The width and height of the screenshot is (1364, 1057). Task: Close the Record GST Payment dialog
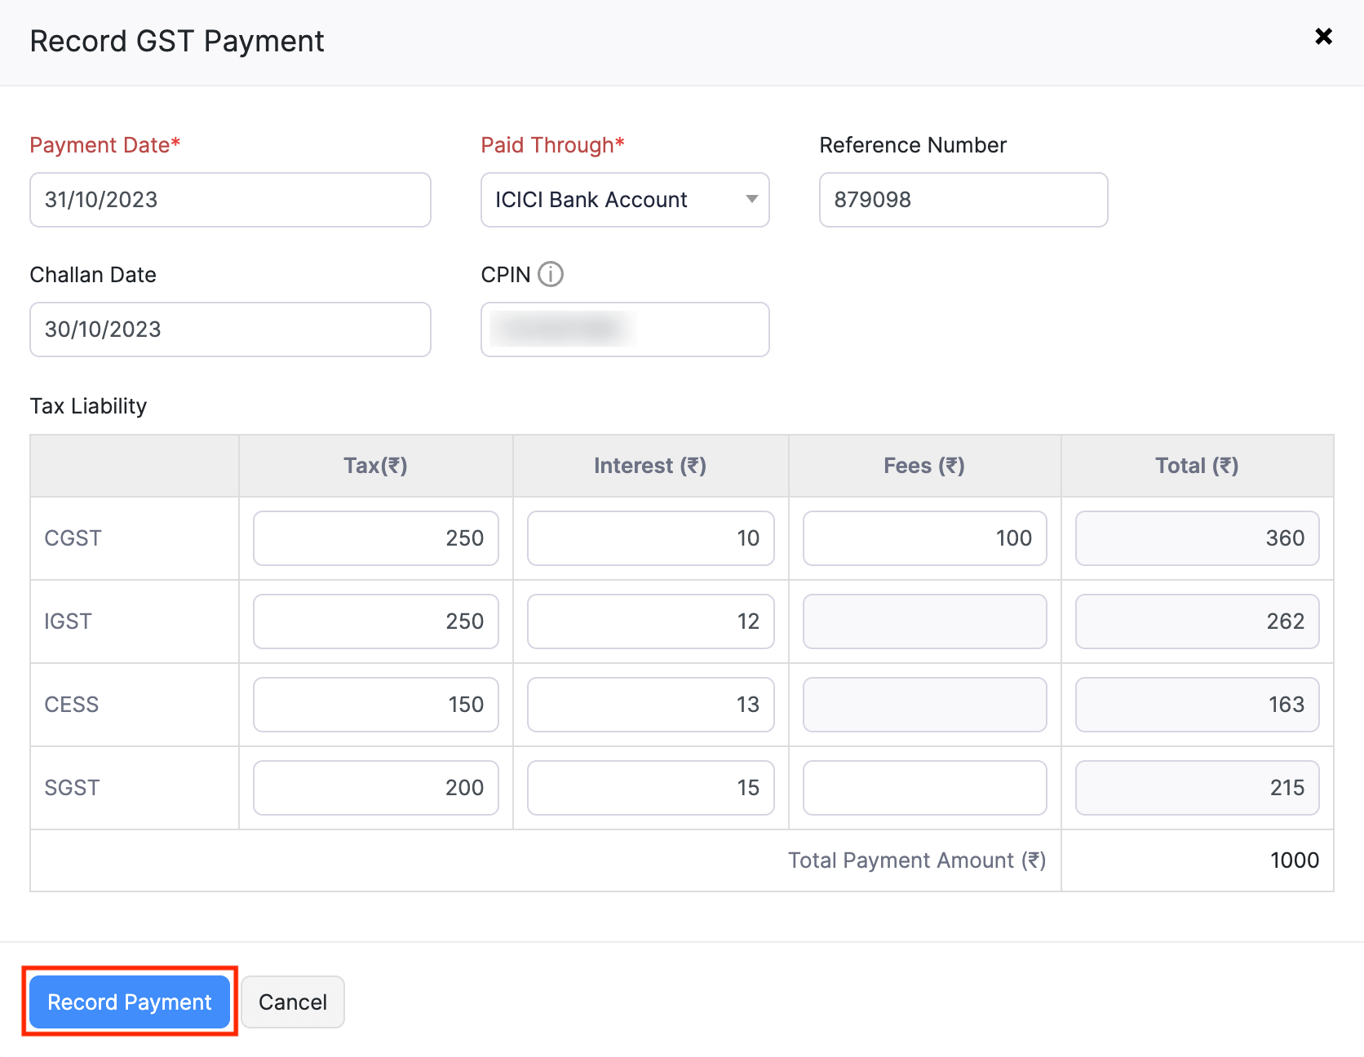pos(1322,36)
